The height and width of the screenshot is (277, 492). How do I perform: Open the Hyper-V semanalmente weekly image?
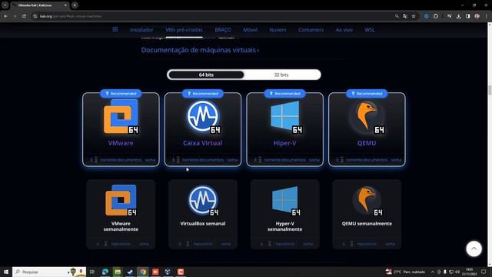pyautogui.click(x=285, y=214)
